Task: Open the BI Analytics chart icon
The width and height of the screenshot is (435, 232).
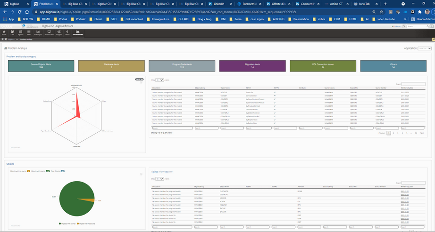Action: pos(38,33)
